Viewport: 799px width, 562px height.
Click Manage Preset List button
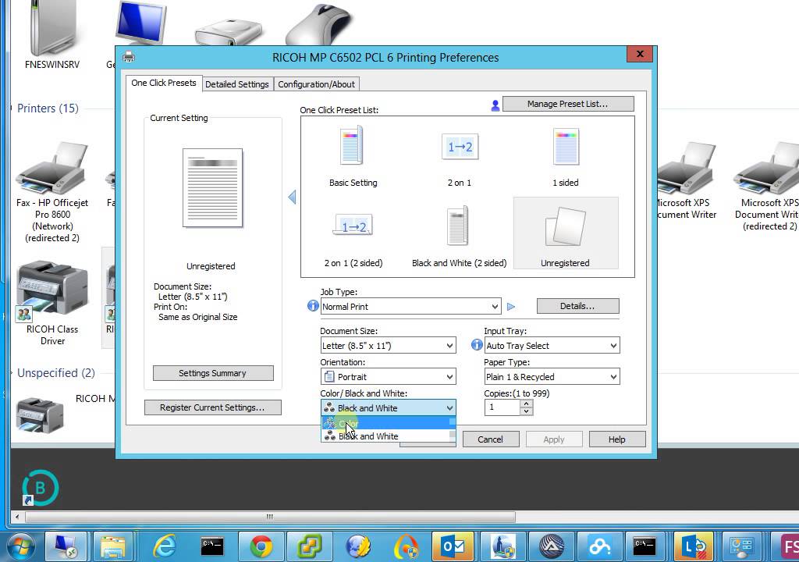pos(568,104)
